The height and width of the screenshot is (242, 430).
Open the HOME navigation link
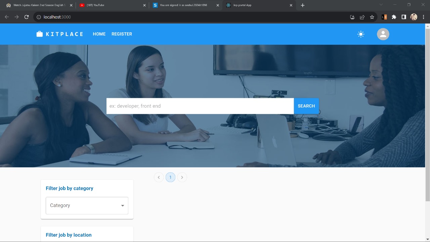point(99,34)
